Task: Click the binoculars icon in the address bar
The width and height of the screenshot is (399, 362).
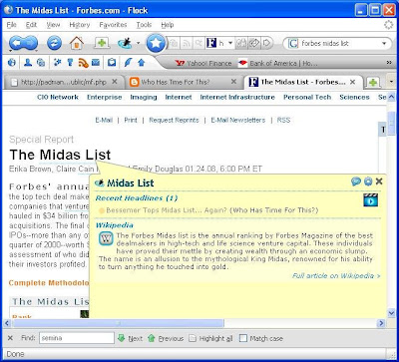Action: (x=241, y=43)
